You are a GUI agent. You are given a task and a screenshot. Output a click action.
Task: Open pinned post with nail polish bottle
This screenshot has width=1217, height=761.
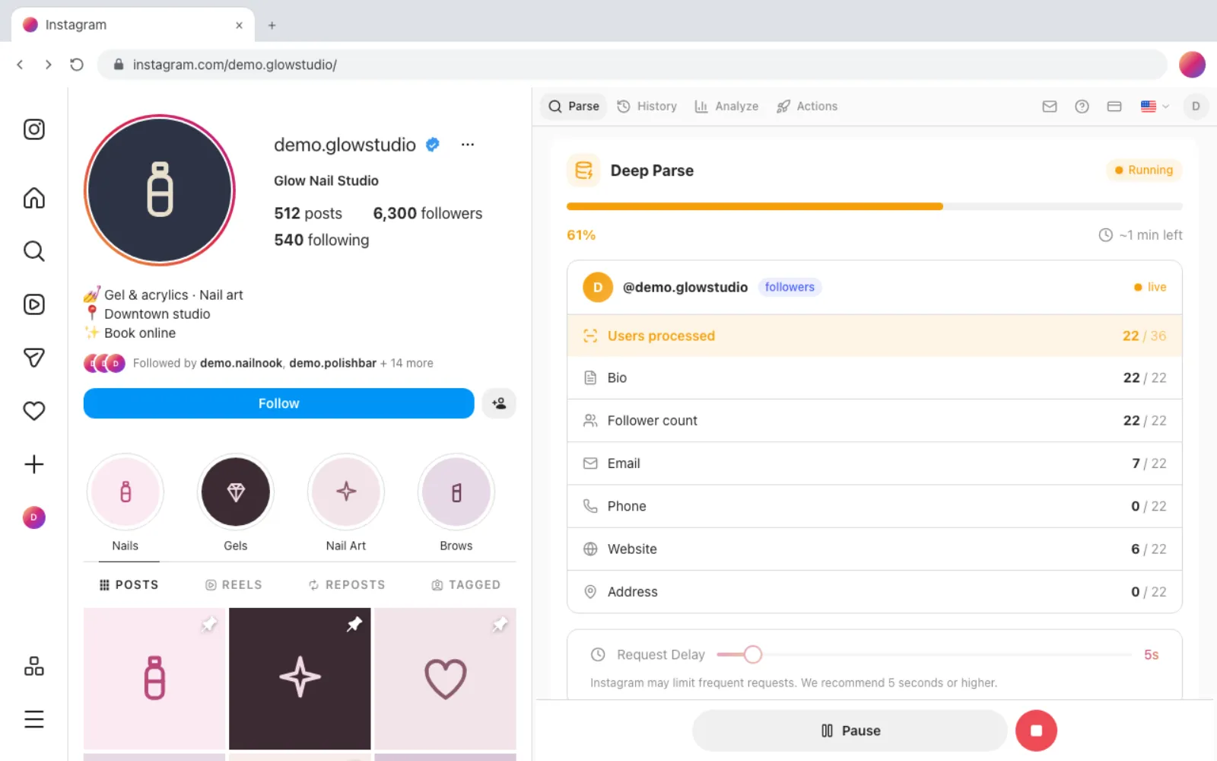(154, 679)
